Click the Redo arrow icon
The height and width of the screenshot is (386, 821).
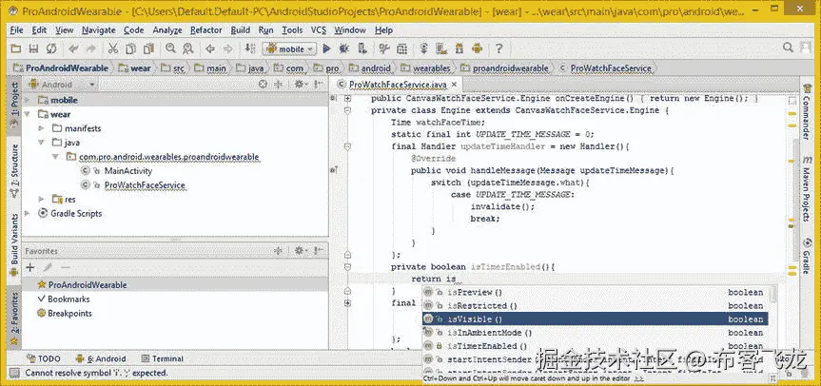pyautogui.click(x=90, y=48)
